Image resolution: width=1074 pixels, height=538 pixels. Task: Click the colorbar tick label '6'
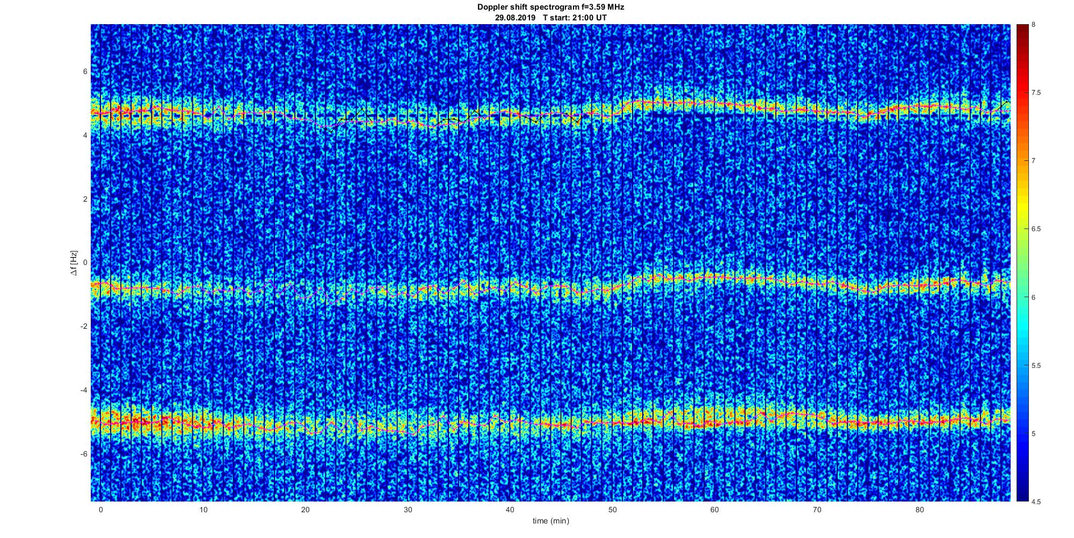[x=1034, y=297]
